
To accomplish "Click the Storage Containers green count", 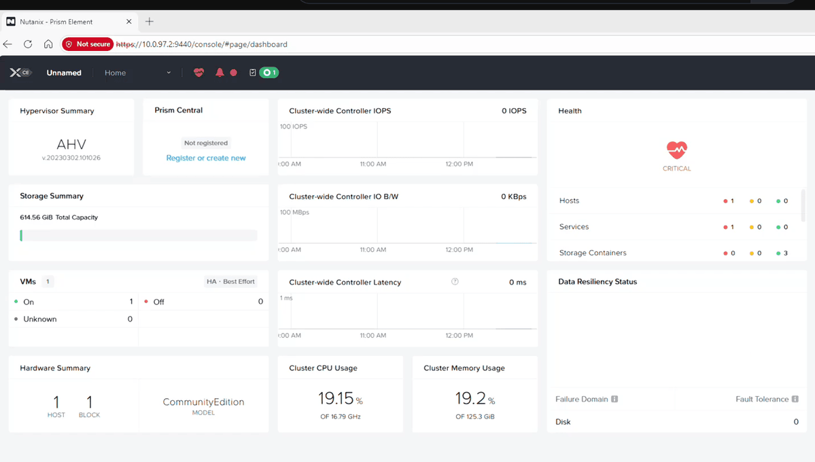I will point(782,253).
